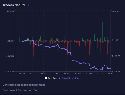Click the tallest green Net PnL bar
The image size is (125, 95).
pos(103,32)
